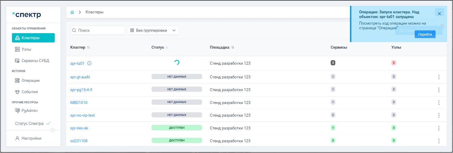Image resolution: width=453 pixels, height=153 pixels.
Task: Open the События history page
Action: point(29,92)
